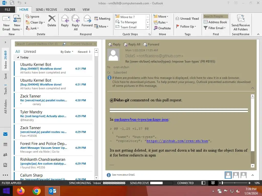
Task: Open the Junk dropdown
Action: point(32,28)
